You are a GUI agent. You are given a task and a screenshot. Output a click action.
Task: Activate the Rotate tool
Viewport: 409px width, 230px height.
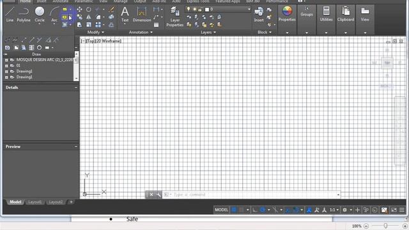89,10
